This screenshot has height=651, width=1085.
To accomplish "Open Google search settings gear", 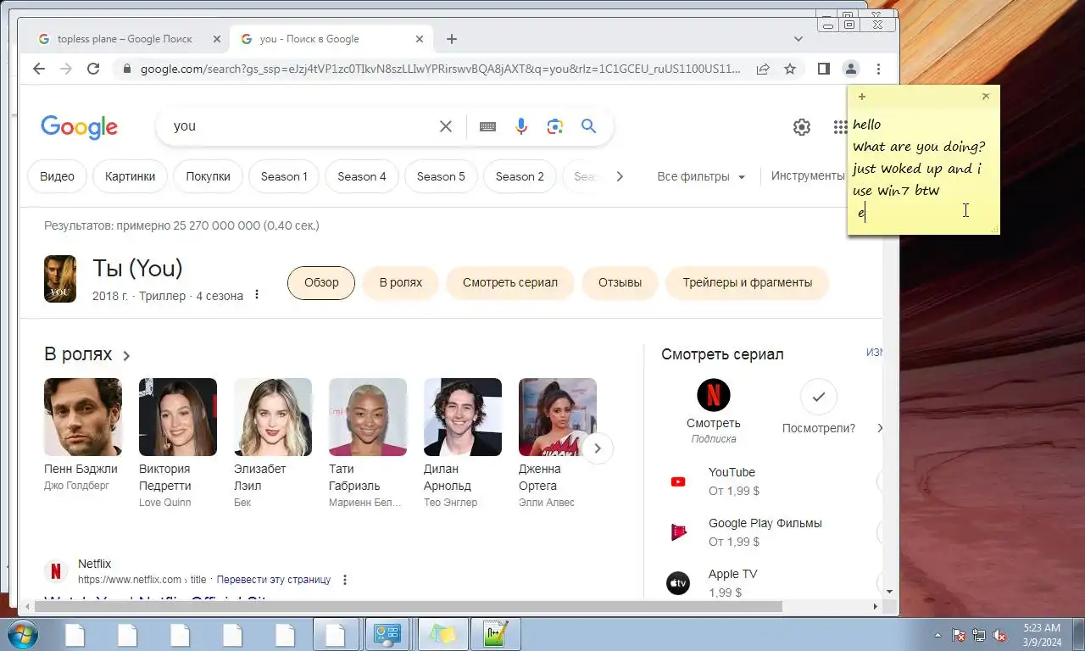I will pos(802,127).
